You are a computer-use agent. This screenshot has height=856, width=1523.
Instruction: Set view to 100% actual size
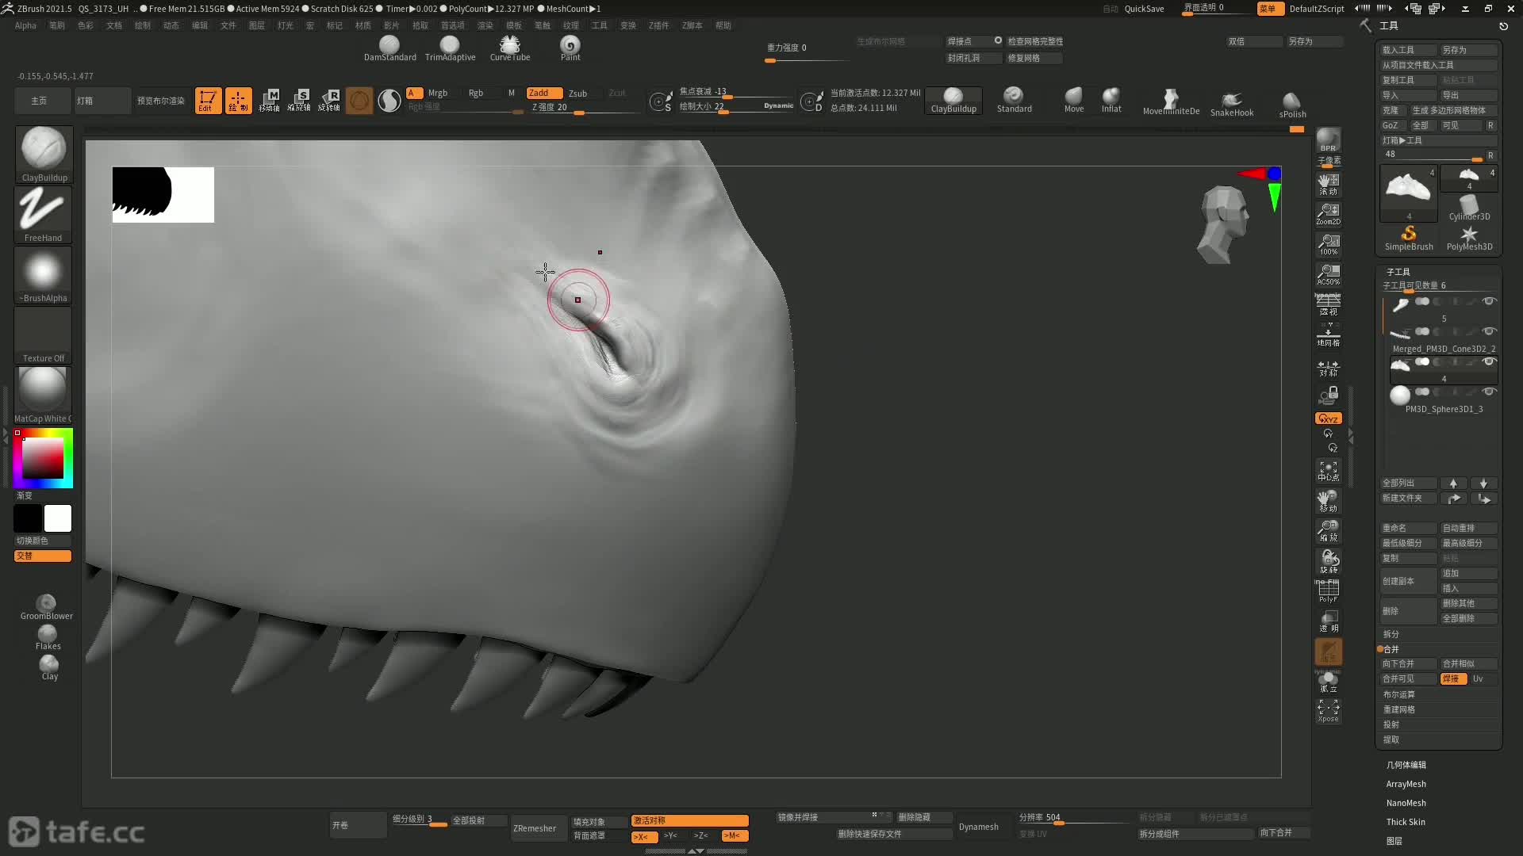[x=1329, y=244]
